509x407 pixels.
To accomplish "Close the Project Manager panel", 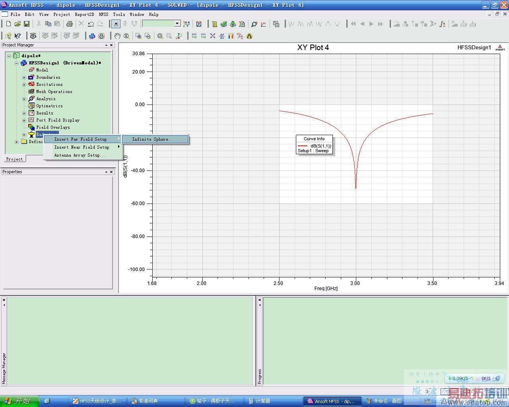I will coord(111,45).
